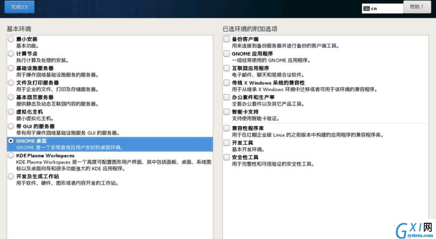Select the GNOME 桌面 radio button

(11, 141)
